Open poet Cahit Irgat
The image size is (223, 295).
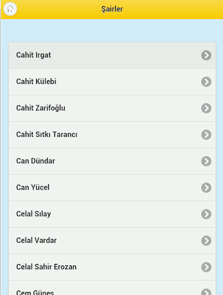(112, 55)
